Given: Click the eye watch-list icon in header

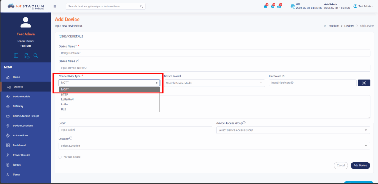Looking at the screenshot, I should 279,6.
